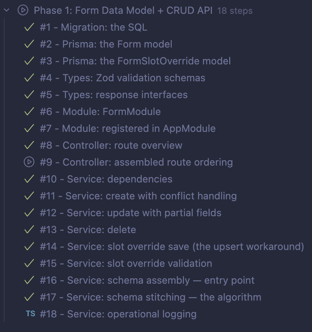Open step #5 Types: response interfaces
The height and width of the screenshot is (332, 312).
(x=113, y=95)
